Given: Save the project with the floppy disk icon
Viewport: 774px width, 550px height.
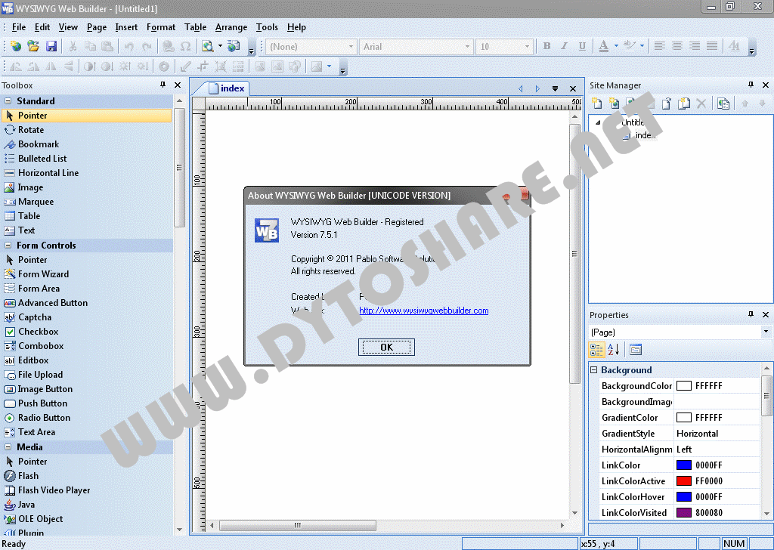Looking at the screenshot, I should pyautogui.click(x=51, y=46).
